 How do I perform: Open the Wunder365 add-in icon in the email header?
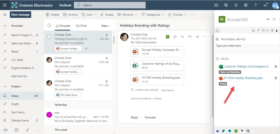[x=168, y=37]
